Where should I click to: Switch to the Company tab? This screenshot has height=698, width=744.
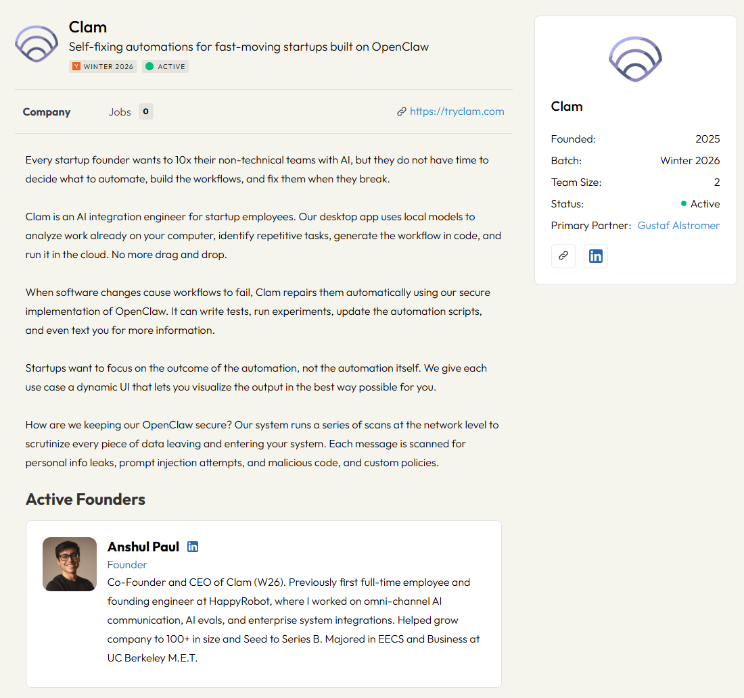[47, 112]
